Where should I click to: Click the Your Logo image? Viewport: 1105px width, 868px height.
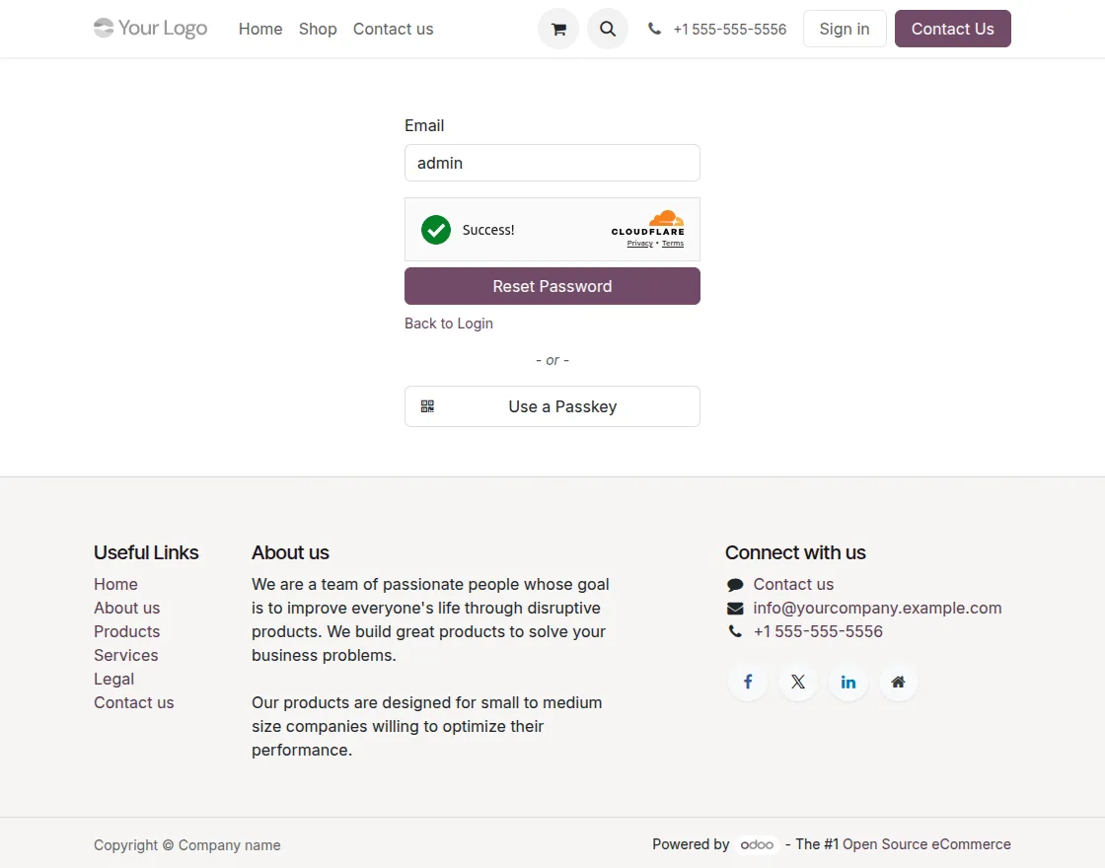(151, 29)
